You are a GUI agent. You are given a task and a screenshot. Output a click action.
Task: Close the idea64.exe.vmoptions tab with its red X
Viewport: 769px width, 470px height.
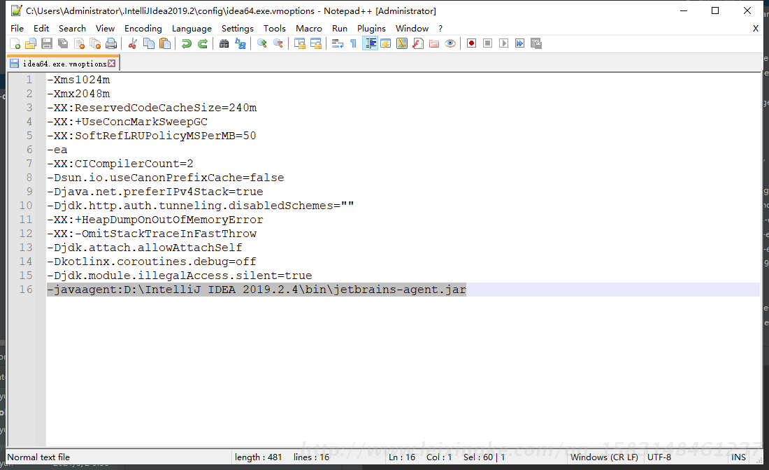(111, 64)
